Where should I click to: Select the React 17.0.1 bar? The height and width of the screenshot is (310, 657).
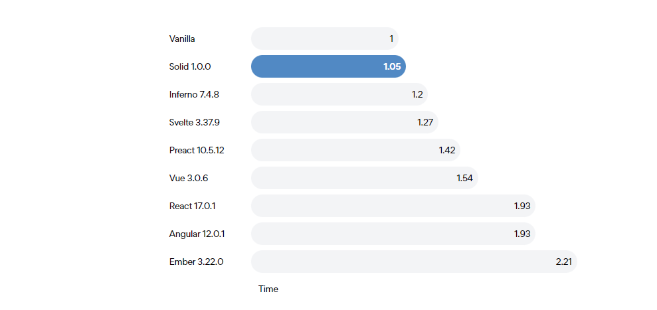(393, 206)
